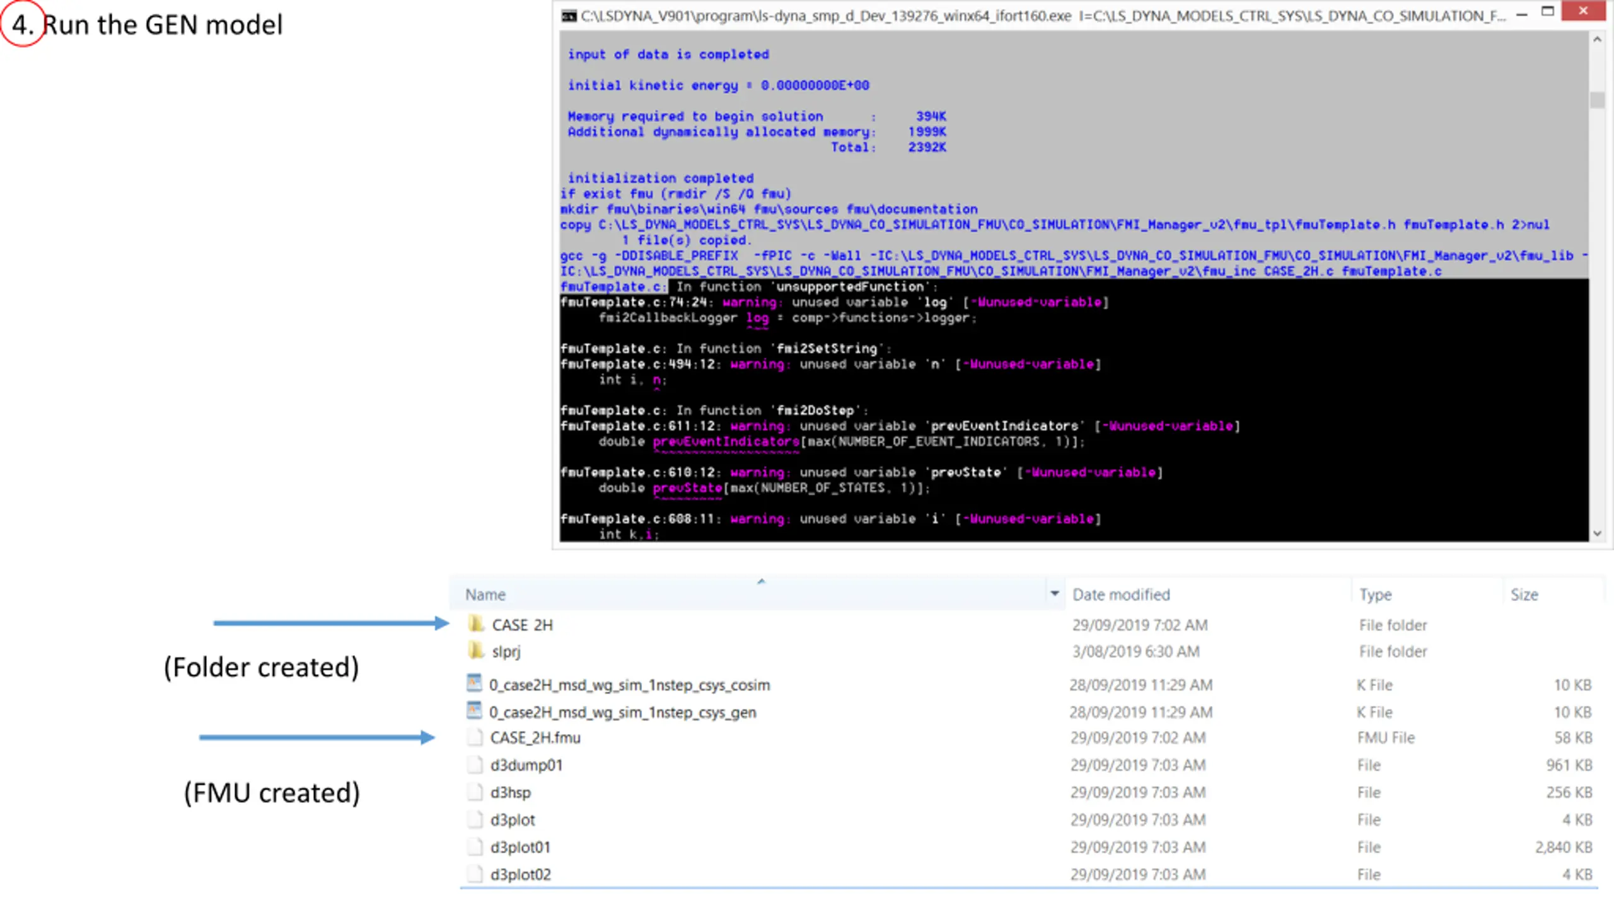Select the d3hsp file icon
The width and height of the screenshot is (1614, 908).
tap(475, 792)
